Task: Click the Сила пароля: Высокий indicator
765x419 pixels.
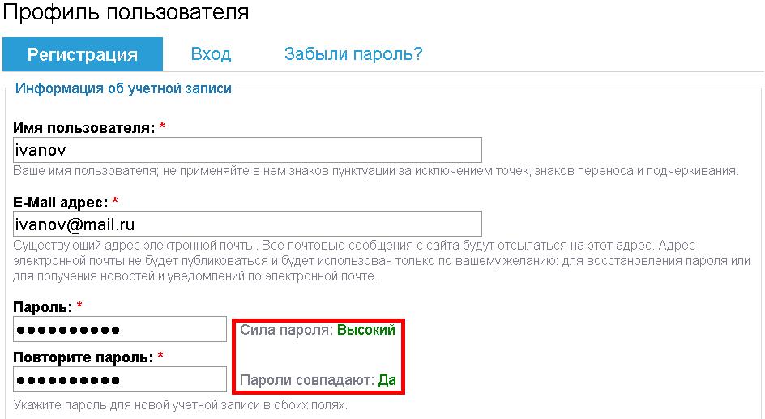Action: 318,331
